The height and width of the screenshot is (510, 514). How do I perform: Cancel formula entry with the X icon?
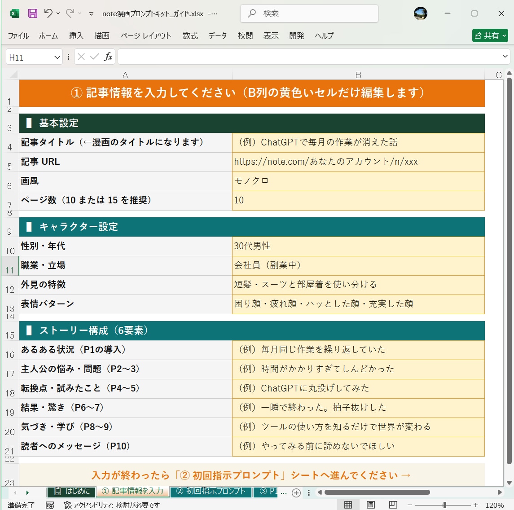pyautogui.click(x=81, y=57)
